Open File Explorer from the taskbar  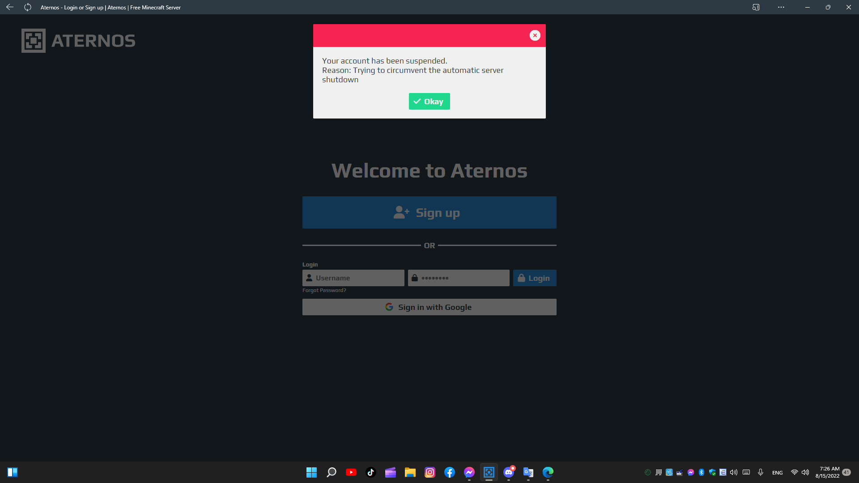(410, 472)
